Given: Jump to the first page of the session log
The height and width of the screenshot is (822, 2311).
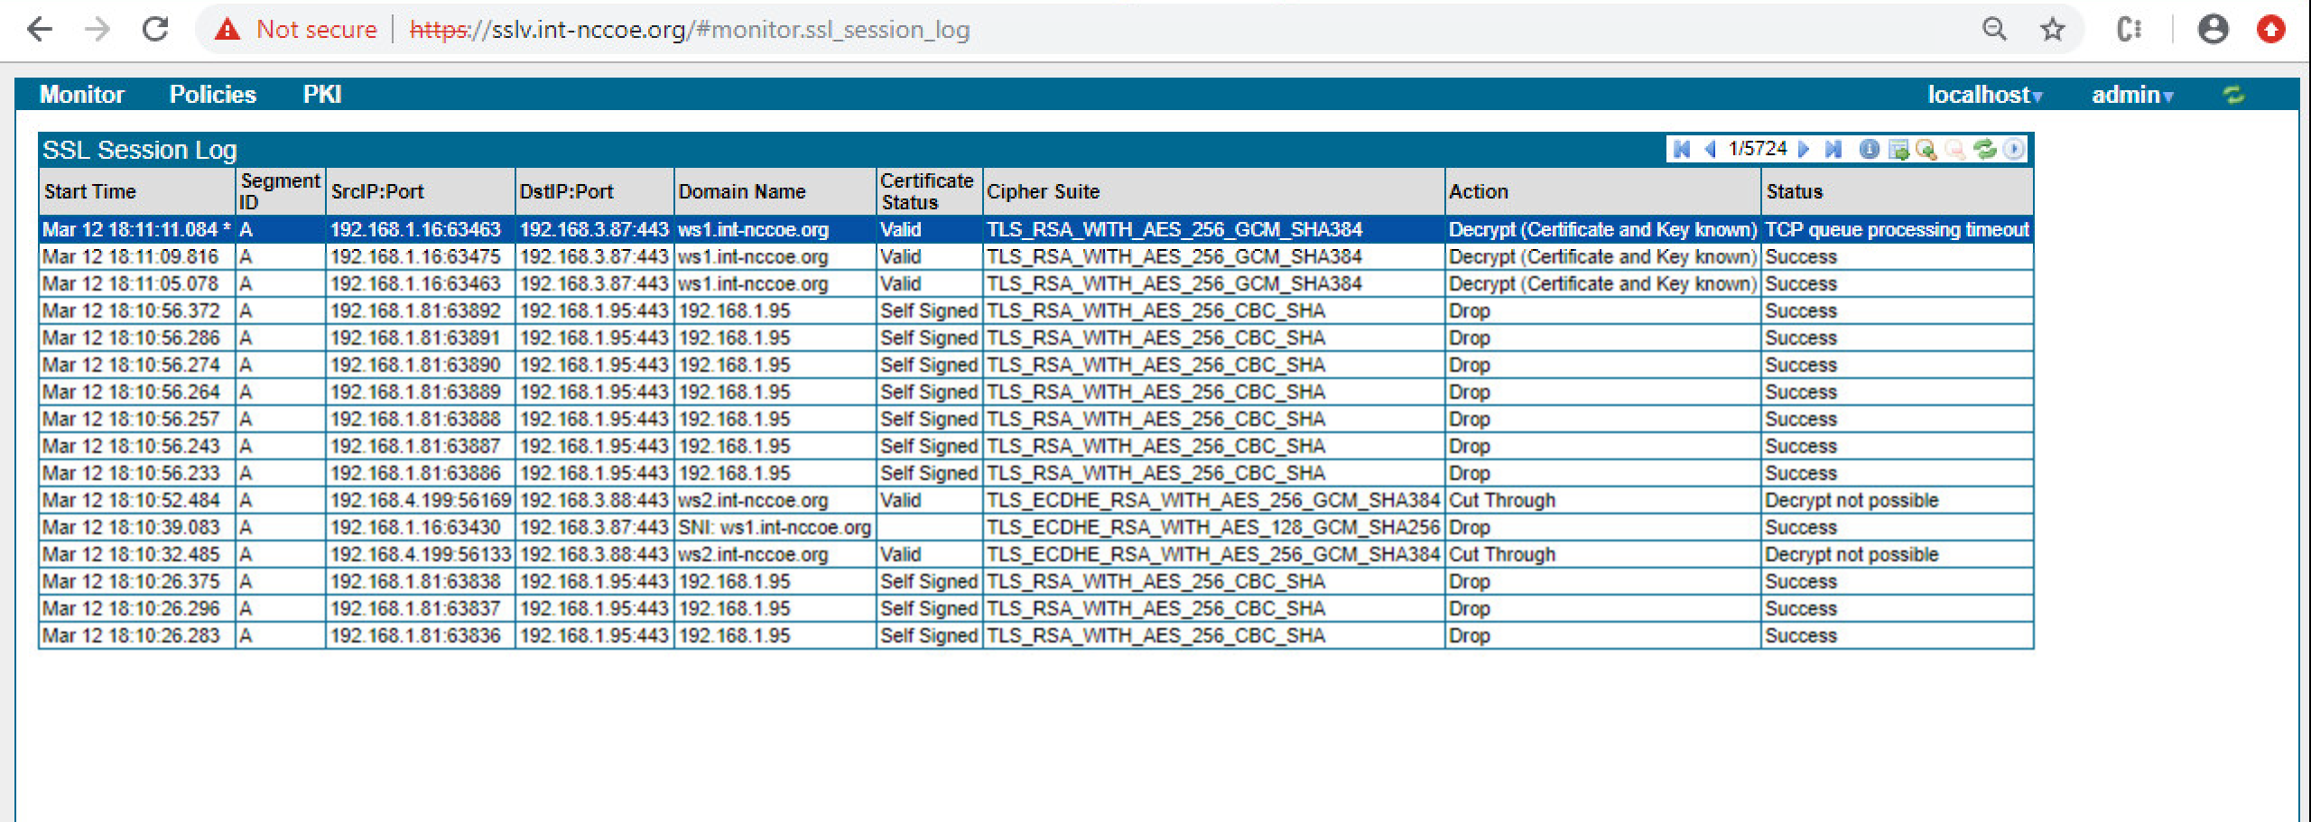Looking at the screenshot, I should click(x=1682, y=150).
